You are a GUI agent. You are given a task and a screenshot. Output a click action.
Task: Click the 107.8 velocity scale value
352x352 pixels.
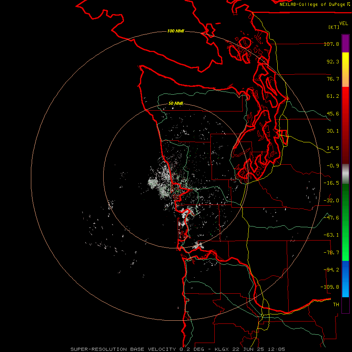click(x=331, y=44)
